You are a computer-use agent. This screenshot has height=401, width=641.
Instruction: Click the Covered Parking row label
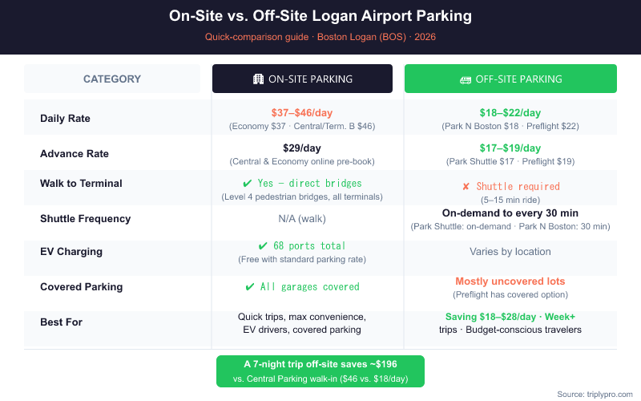point(81,286)
